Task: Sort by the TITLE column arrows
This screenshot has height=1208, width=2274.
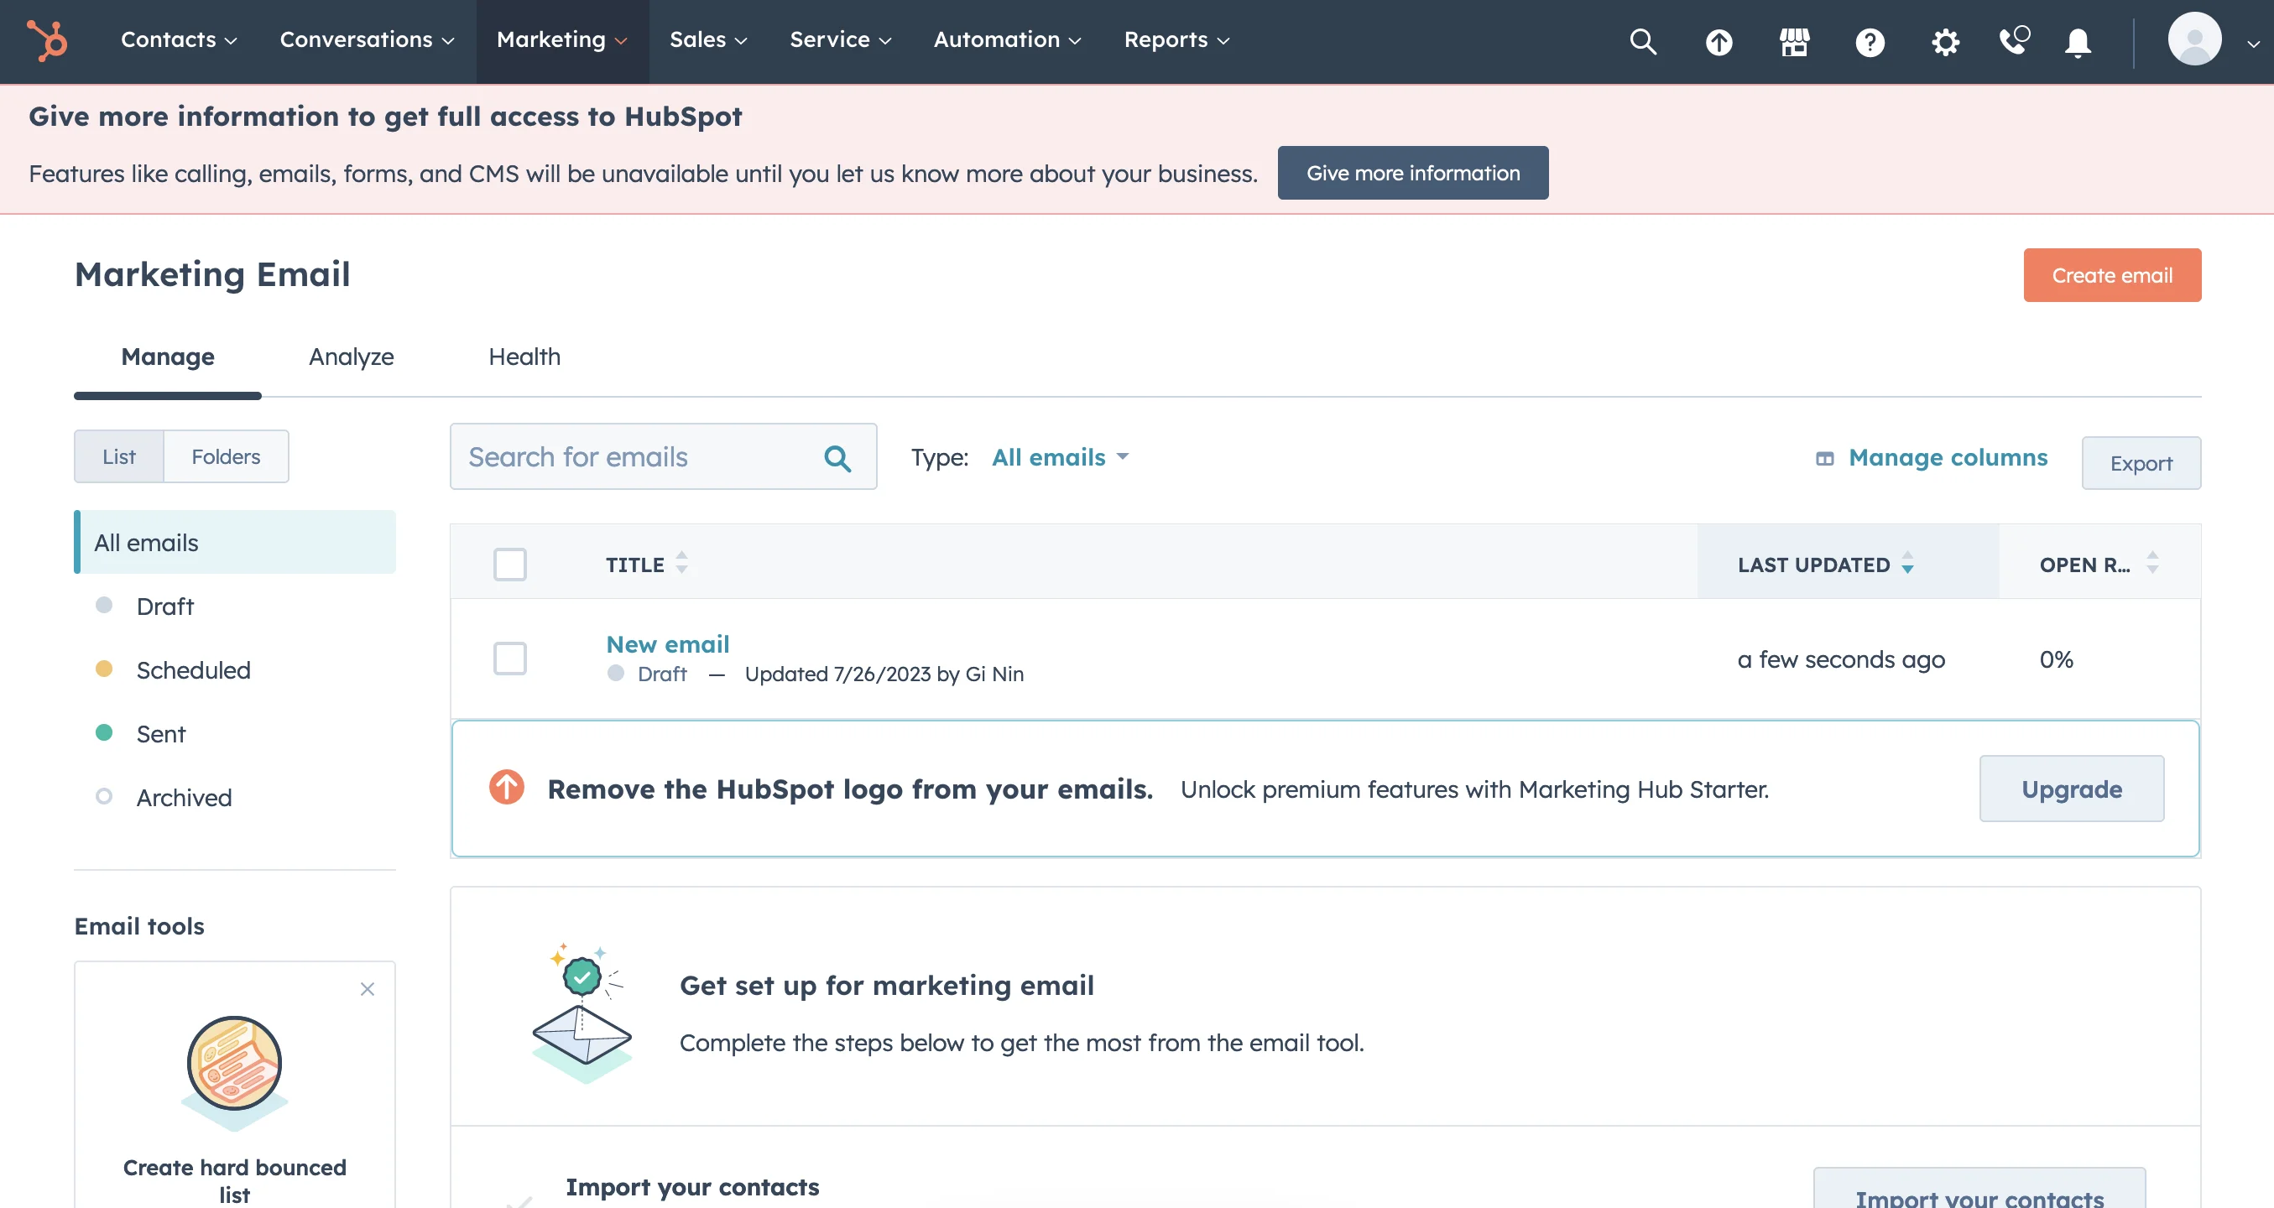Action: (681, 562)
